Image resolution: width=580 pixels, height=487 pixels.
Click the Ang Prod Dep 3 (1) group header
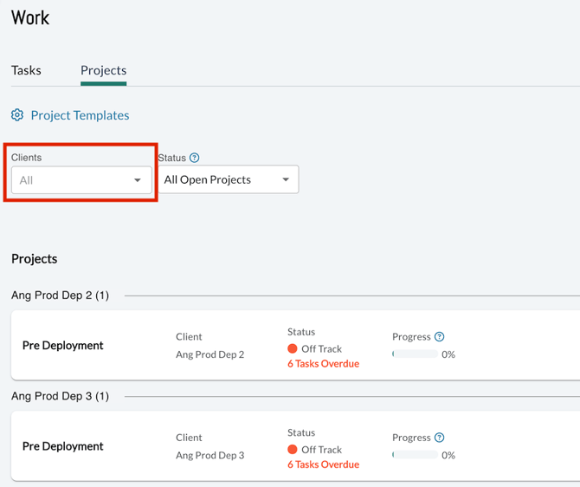[60, 396]
